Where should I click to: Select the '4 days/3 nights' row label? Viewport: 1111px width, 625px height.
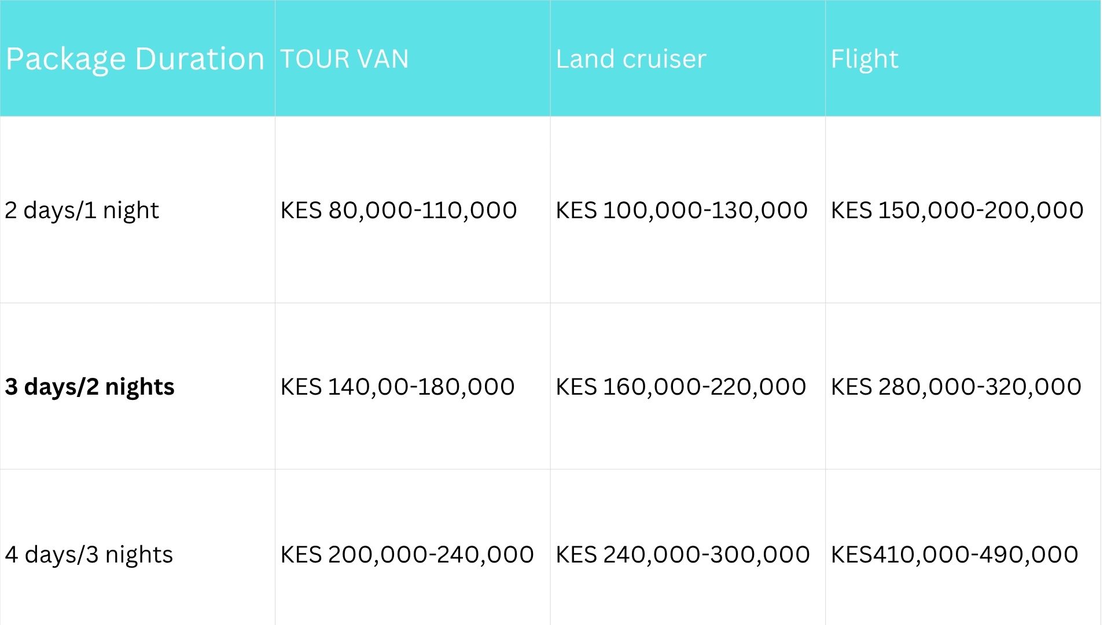click(89, 554)
